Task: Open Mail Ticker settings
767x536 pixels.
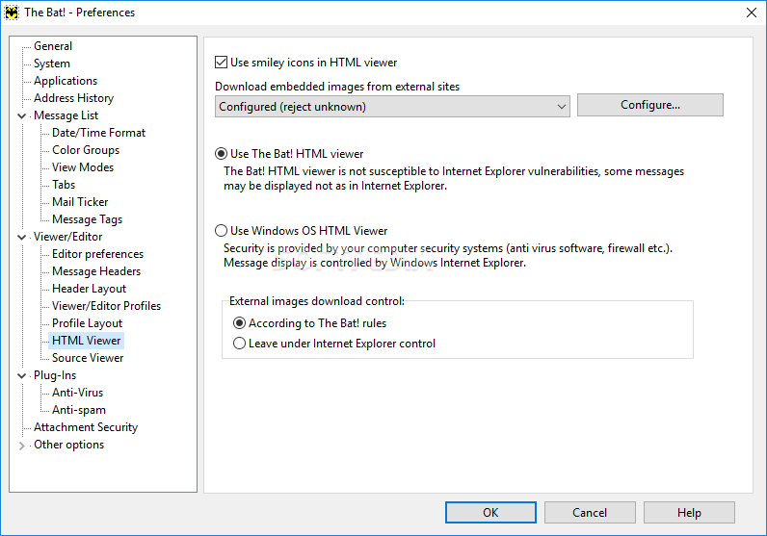Action: [x=80, y=202]
